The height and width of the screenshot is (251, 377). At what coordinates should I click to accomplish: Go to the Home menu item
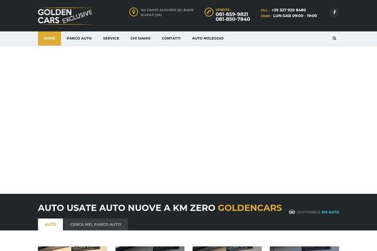(49, 38)
